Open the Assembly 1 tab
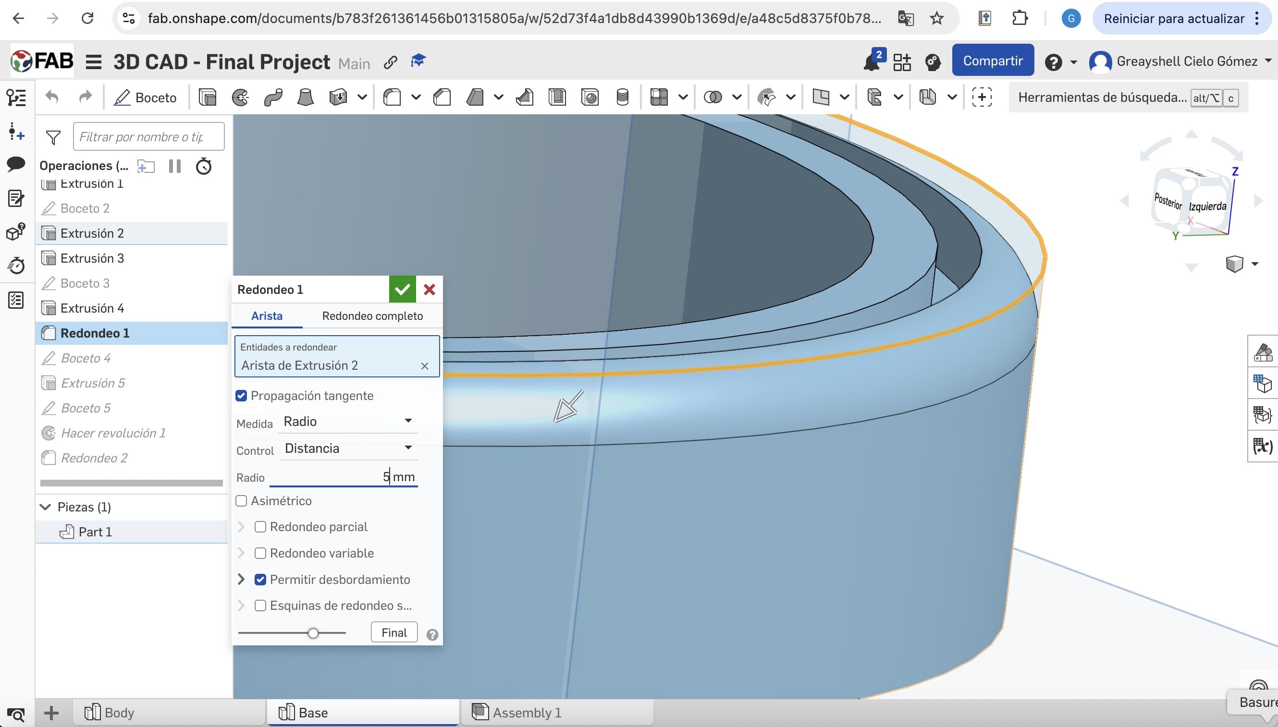The height and width of the screenshot is (727, 1278). click(526, 713)
